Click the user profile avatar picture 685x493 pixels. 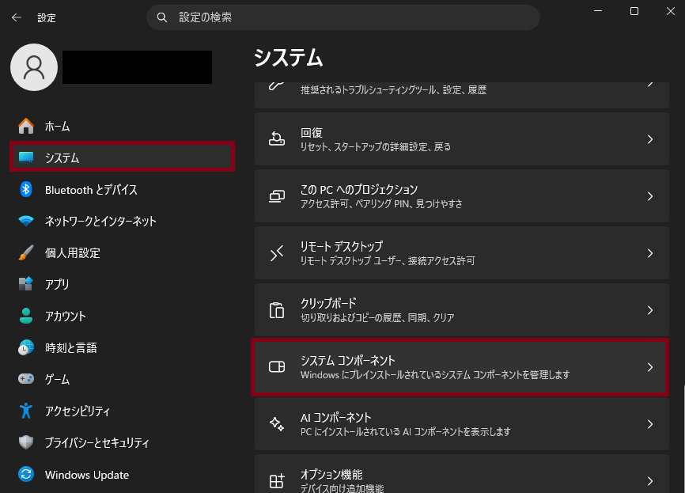click(x=34, y=67)
